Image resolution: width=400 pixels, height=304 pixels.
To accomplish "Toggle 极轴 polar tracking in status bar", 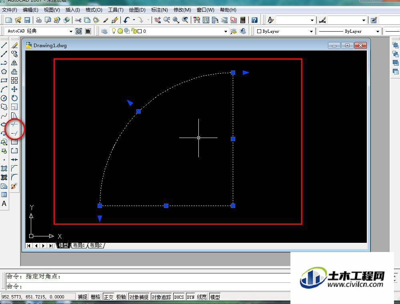I will tap(121, 297).
